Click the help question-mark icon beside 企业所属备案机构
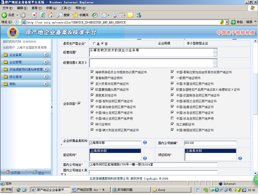 point(145,142)
